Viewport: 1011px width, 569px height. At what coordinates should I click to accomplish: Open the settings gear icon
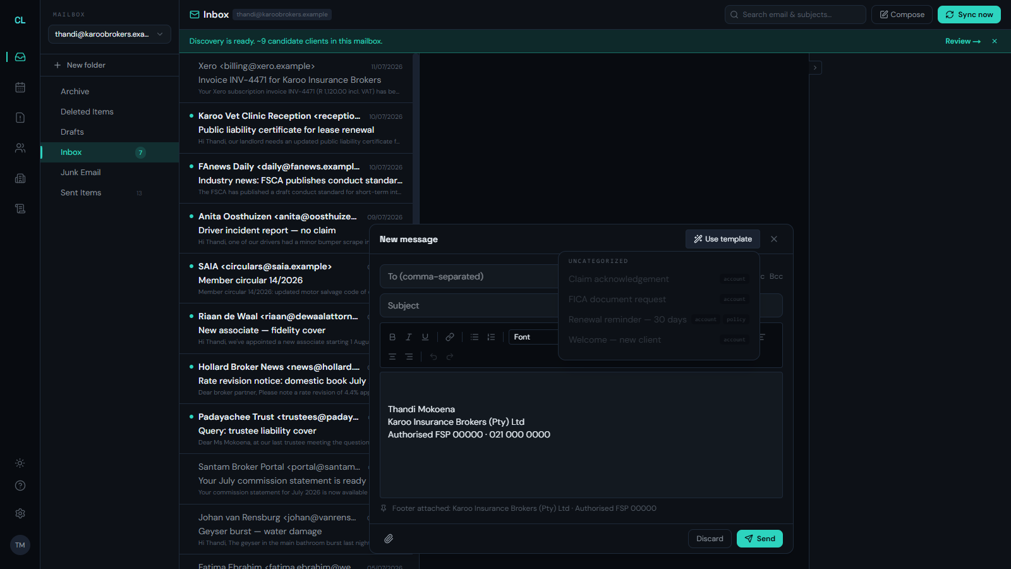pos(20,513)
